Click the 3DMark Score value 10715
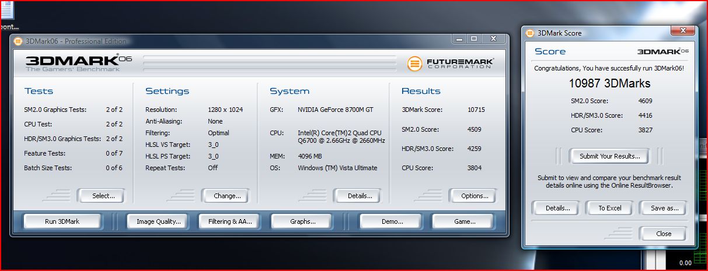708x271 pixels. pos(476,110)
